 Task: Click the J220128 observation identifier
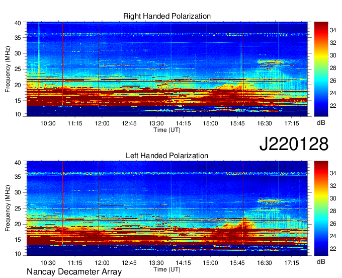click(x=294, y=144)
